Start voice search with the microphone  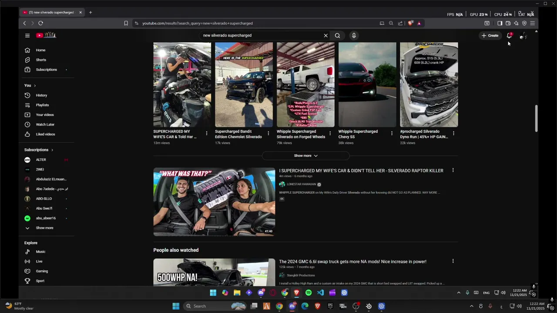point(354,36)
